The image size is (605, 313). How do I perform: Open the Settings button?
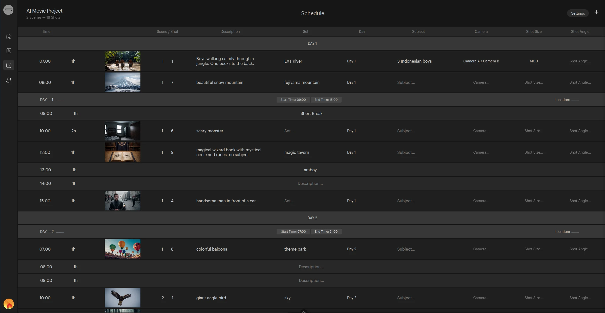(578, 13)
